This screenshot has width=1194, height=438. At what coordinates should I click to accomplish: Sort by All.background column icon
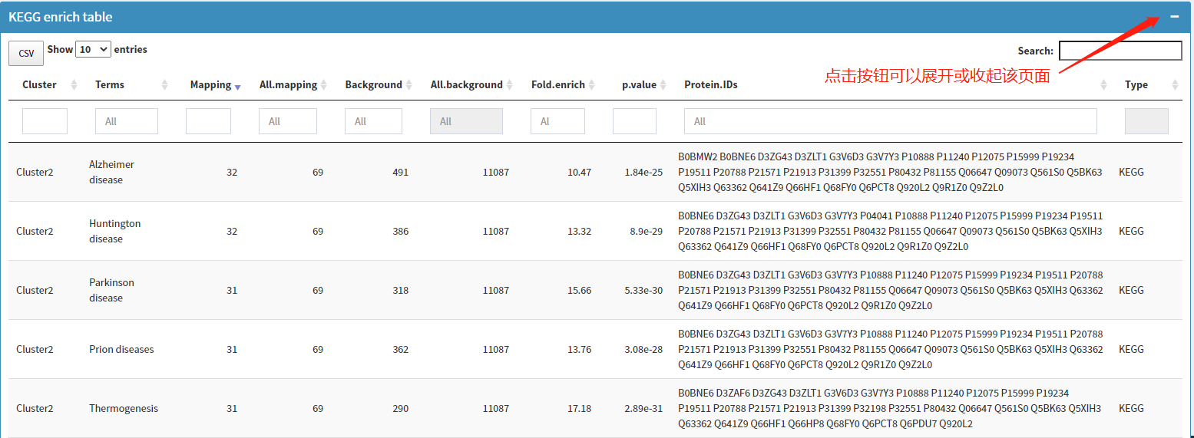click(x=509, y=85)
